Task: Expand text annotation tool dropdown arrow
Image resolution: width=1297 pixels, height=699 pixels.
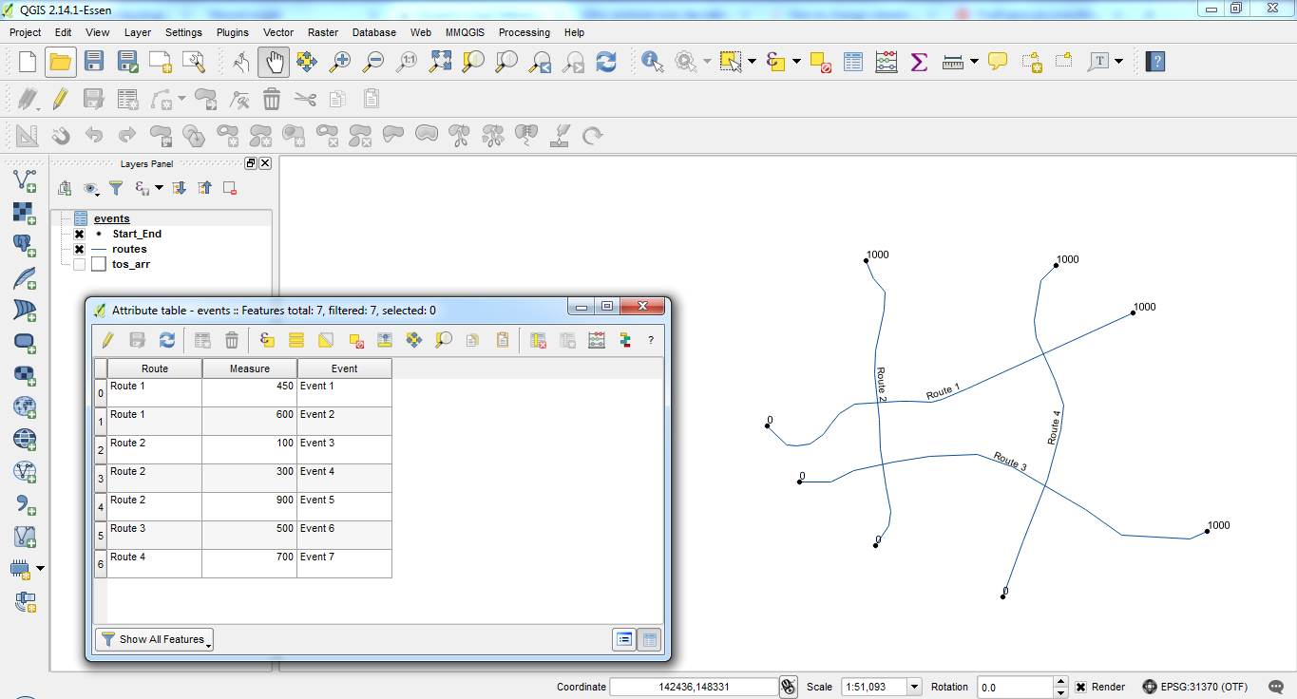Action: [x=1119, y=62]
